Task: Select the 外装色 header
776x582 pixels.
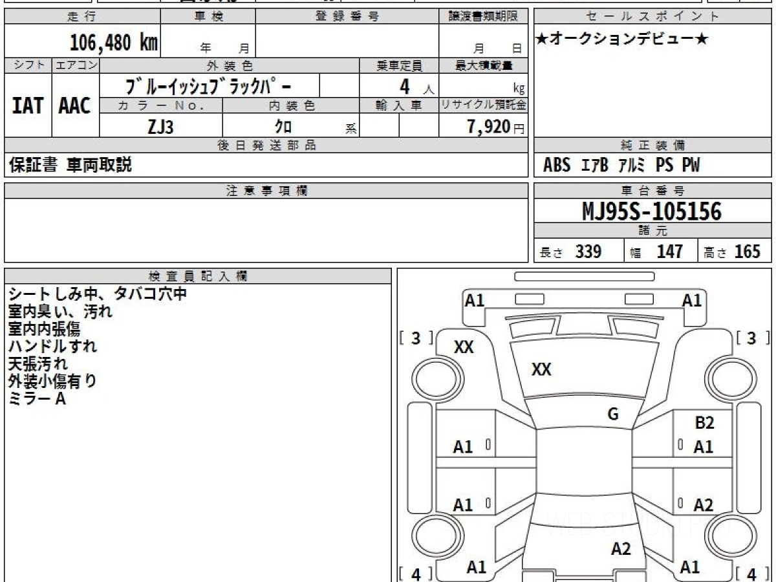Action: click(x=230, y=65)
